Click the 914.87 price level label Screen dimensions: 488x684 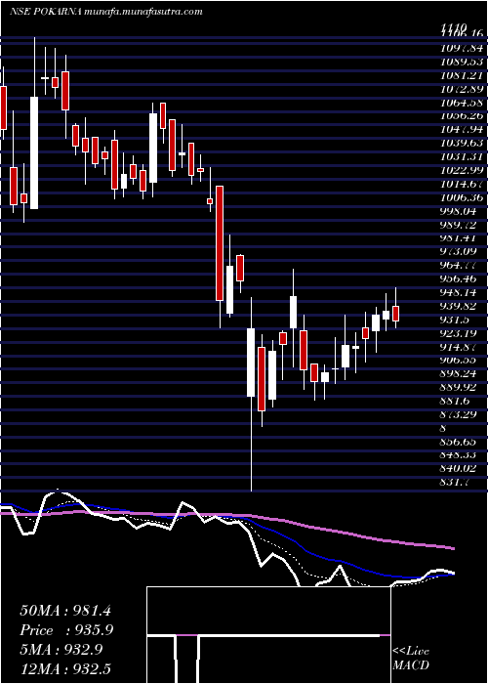[x=460, y=346]
